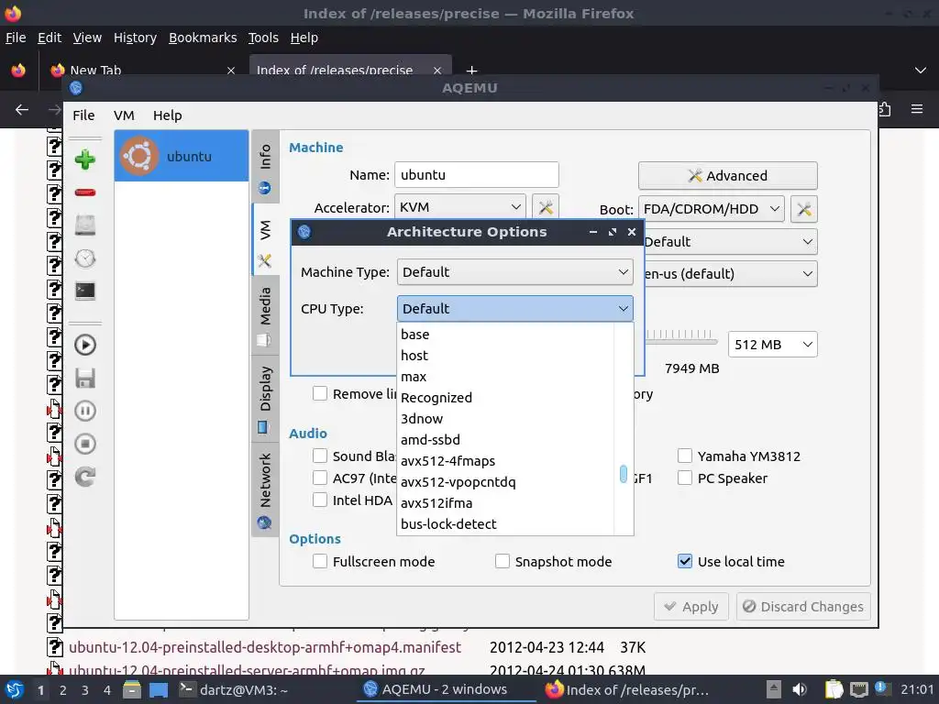Enable the Intel HDA checkbox
Image resolution: width=939 pixels, height=704 pixels.
point(320,500)
